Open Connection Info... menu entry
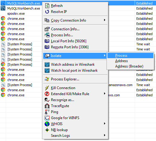 click(x=76, y=29)
